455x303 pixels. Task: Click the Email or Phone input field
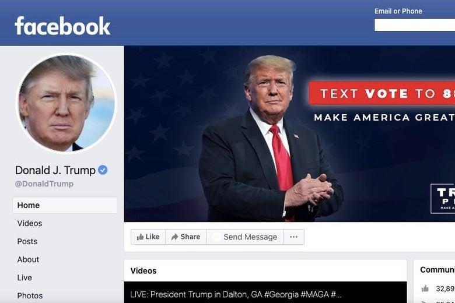pyautogui.click(x=414, y=24)
